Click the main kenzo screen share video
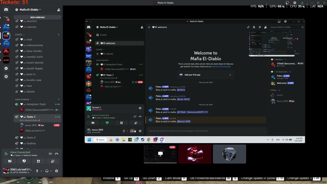Viewport: 327px width, 184px height. click(x=195, y=81)
